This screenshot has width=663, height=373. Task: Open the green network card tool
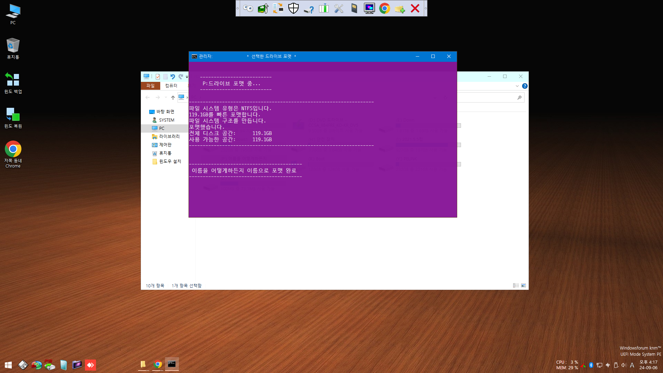pyautogui.click(x=263, y=8)
